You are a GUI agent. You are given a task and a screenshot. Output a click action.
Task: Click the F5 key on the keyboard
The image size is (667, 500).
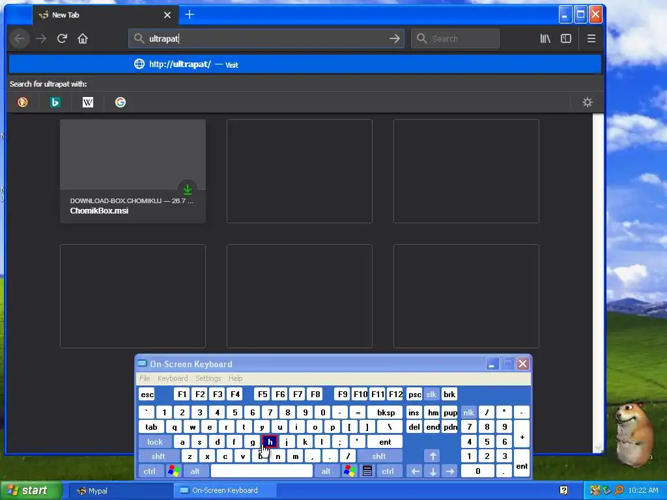pyautogui.click(x=263, y=394)
